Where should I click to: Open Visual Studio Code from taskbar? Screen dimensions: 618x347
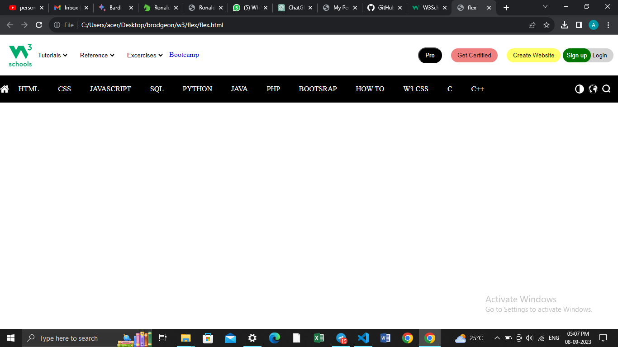tap(363, 338)
